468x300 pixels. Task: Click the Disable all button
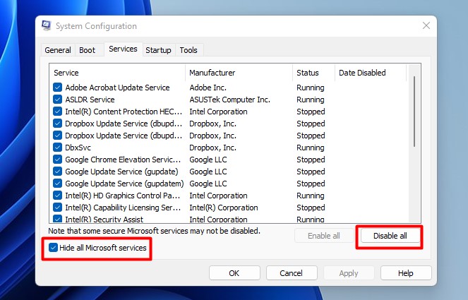[390, 236]
